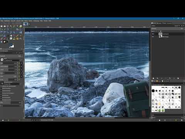Select the Free Select lasso tool
Screen dimensions: 185x139
(x=8, y=26)
